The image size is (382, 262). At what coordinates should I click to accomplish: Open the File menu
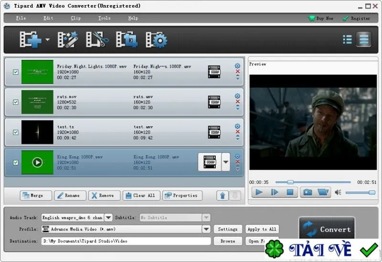point(21,18)
